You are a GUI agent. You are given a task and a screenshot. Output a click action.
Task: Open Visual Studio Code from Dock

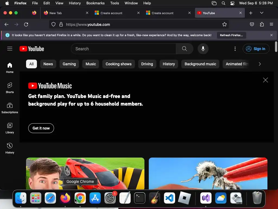pos(169,198)
